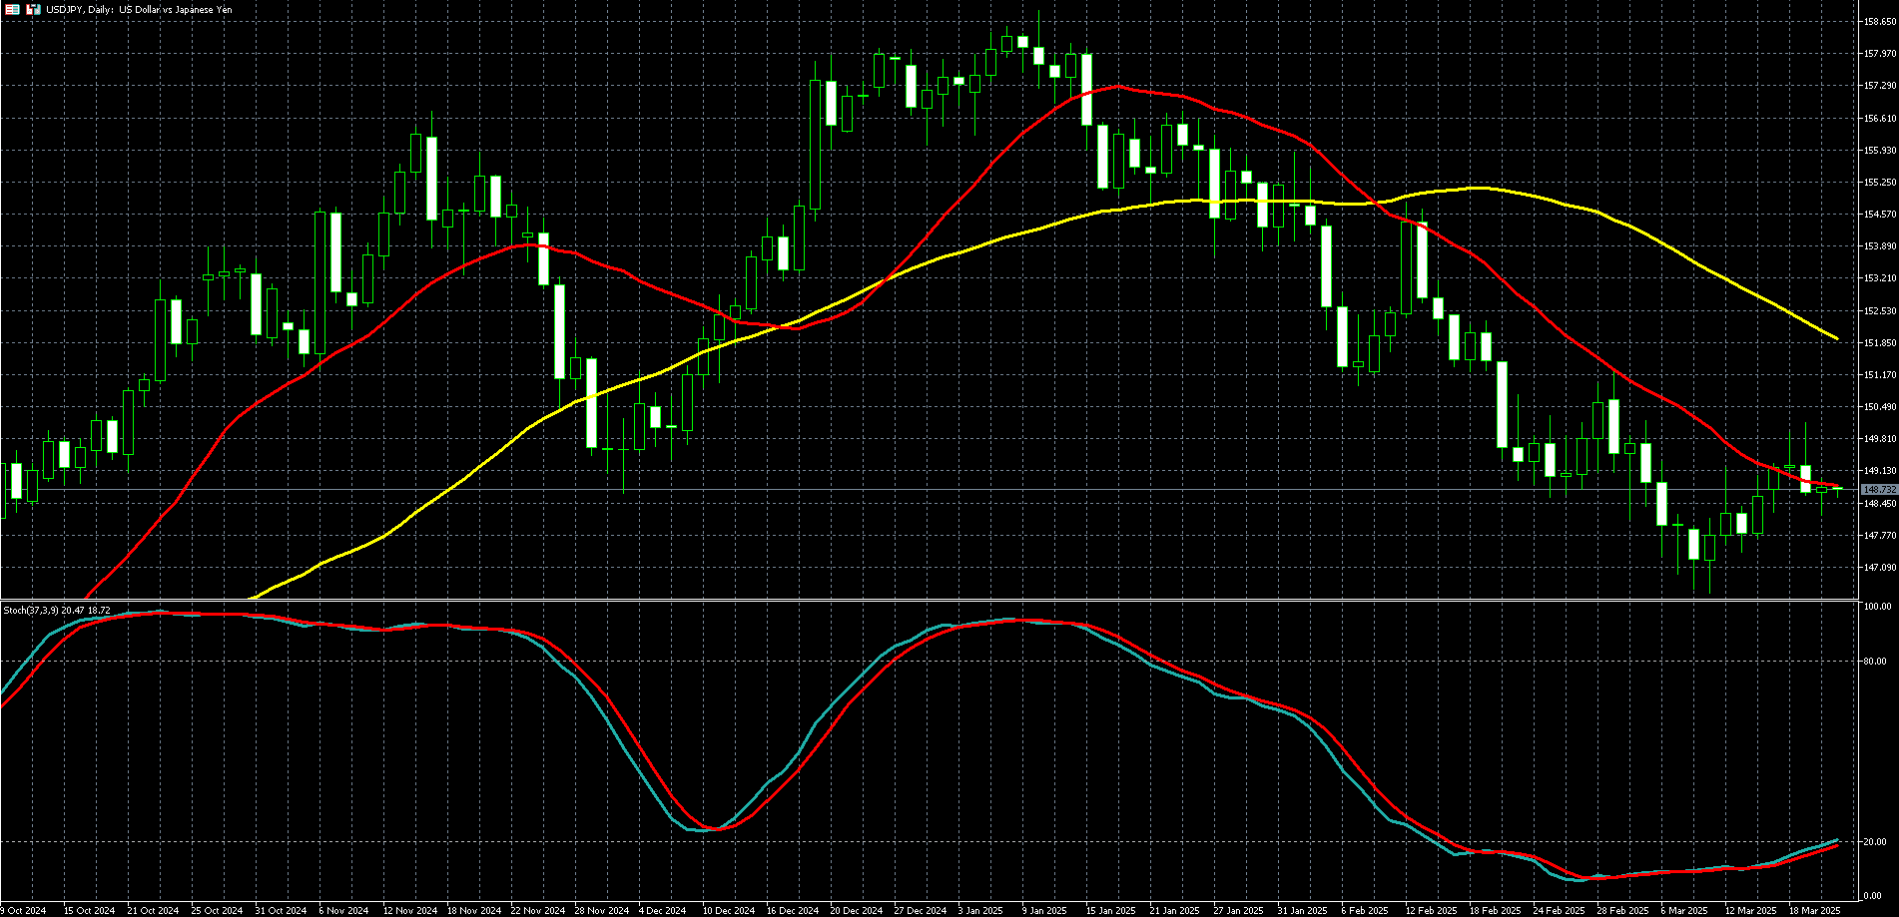Select the 9 Oct 2024 date label

click(24, 910)
